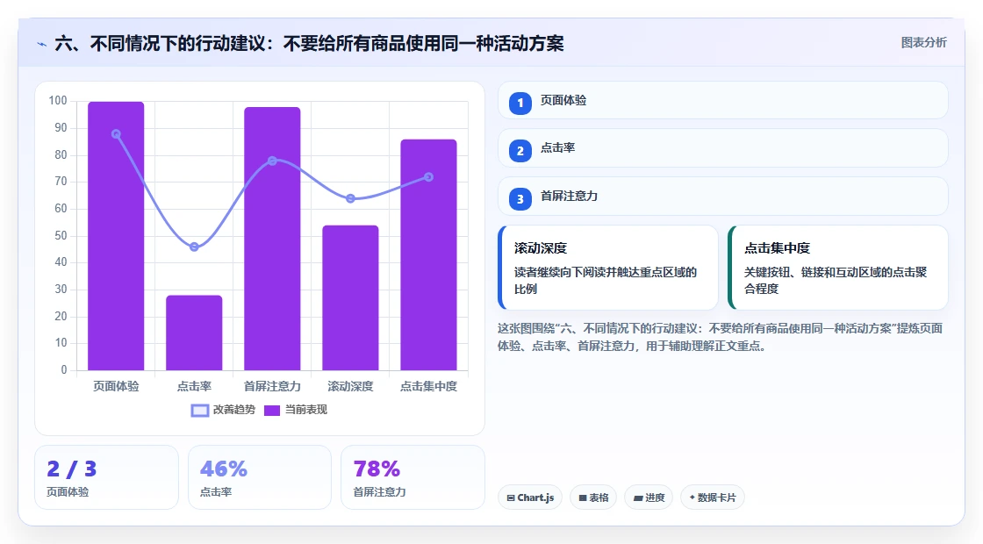Viewport: 983px width, 544px height.
Task: Click the trend line point above 页面体验
Action: pos(116,134)
